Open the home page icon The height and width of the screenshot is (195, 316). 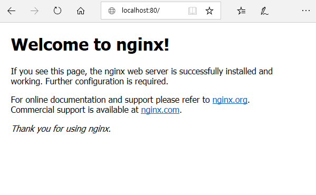[81, 11]
